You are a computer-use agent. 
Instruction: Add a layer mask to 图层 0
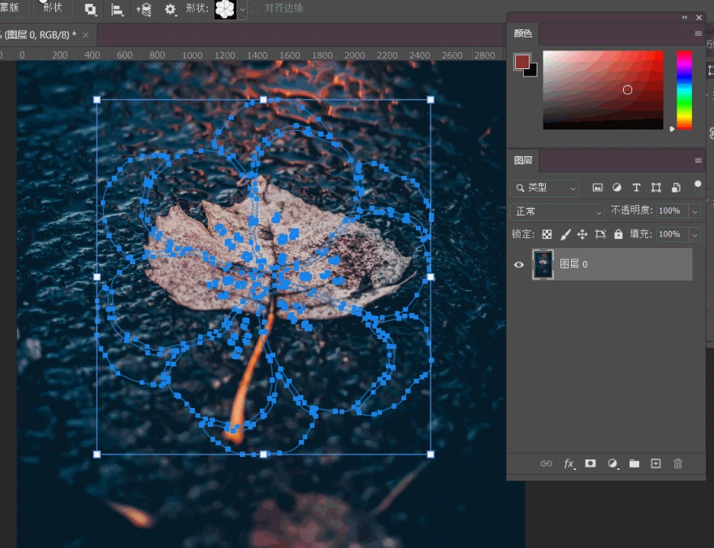[591, 463]
